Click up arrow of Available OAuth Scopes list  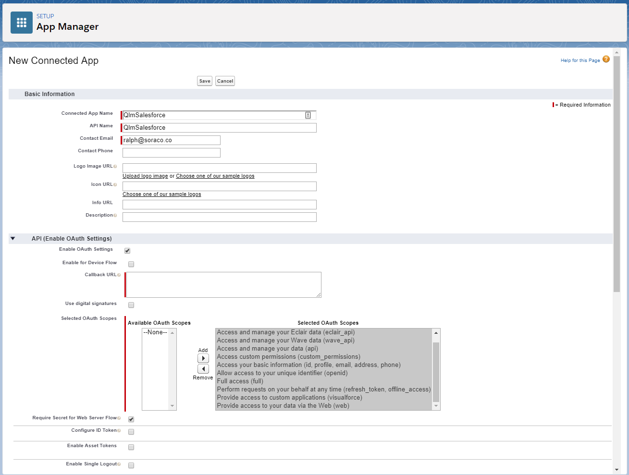(x=173, y=333)
